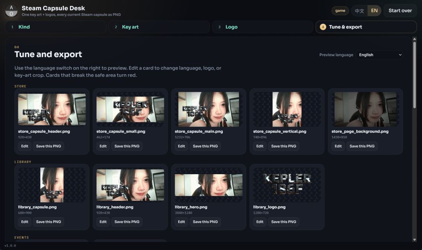Edit the store_capsule_main.png card
This screenshot has height=250, width=422.
point(181,146)
